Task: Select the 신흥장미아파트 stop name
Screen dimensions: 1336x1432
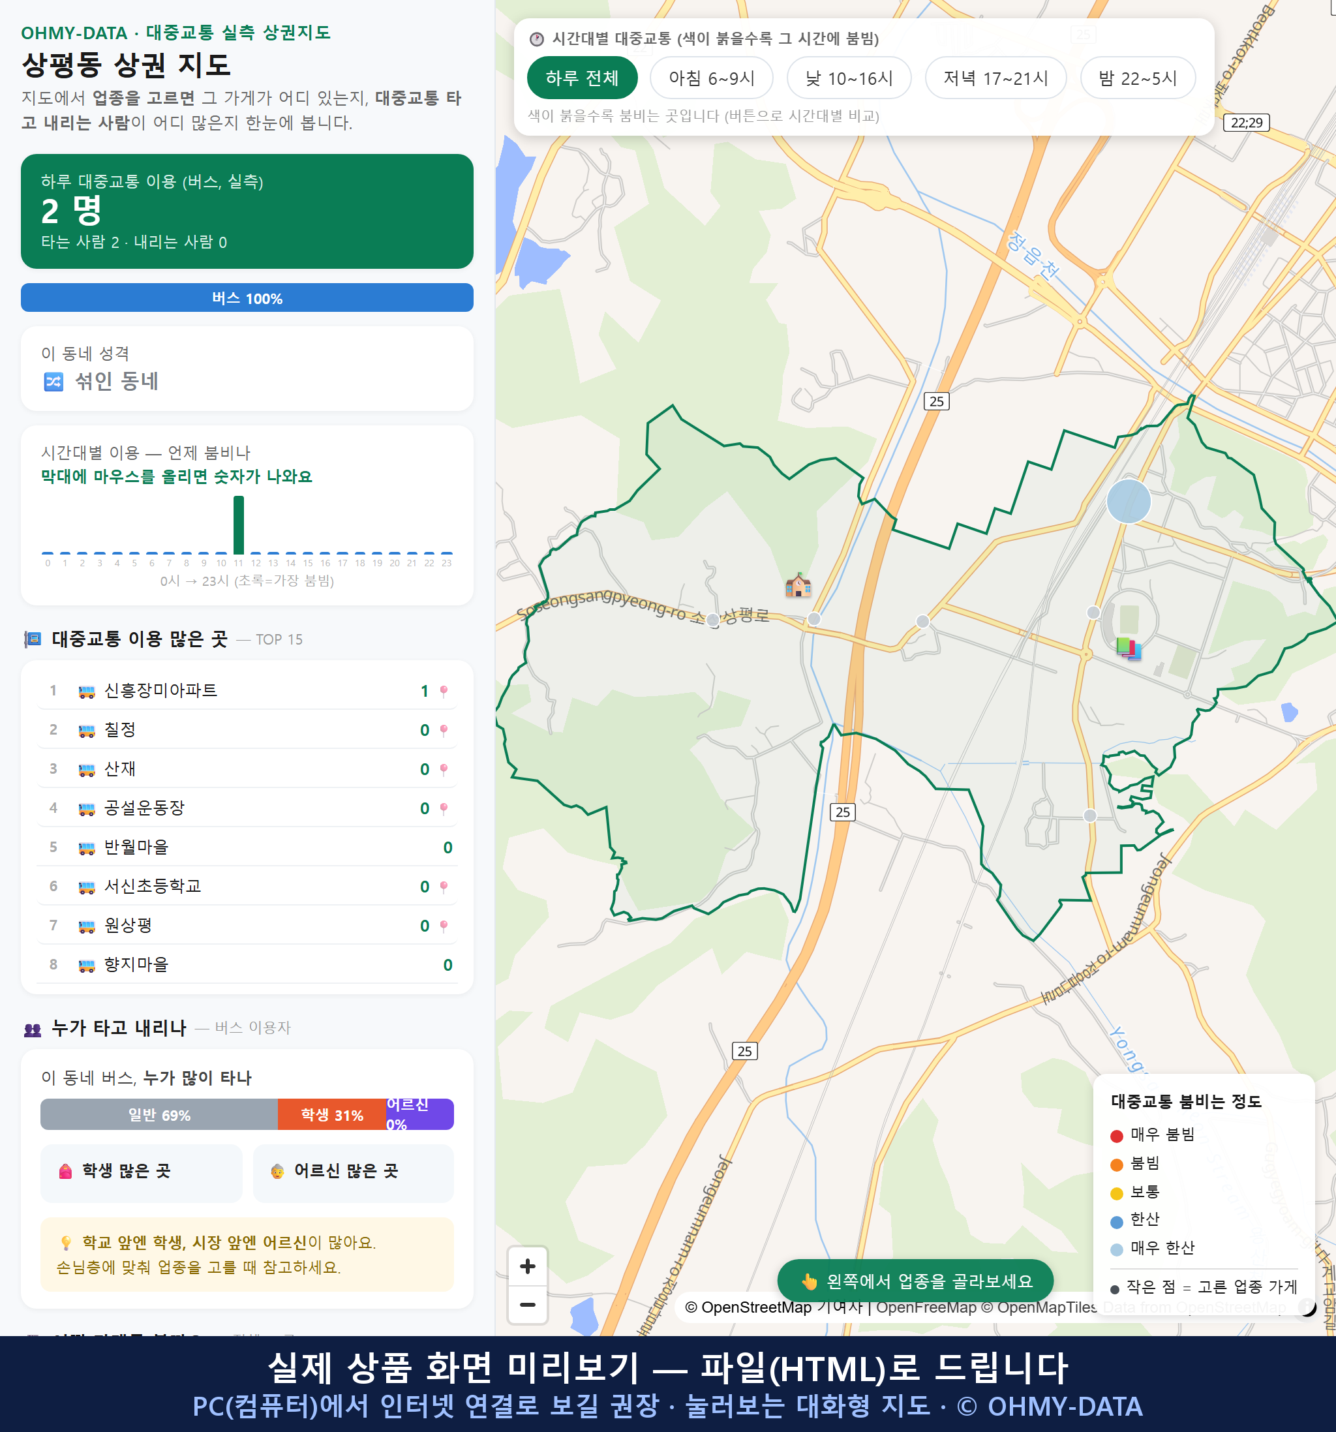Action: [160, 692]
